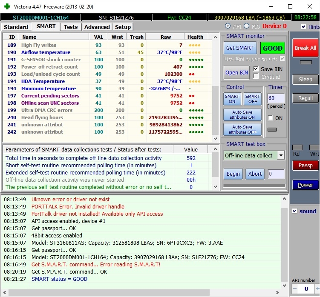
Task: Click the Raw column header
Action: click(x=165, y=37)
